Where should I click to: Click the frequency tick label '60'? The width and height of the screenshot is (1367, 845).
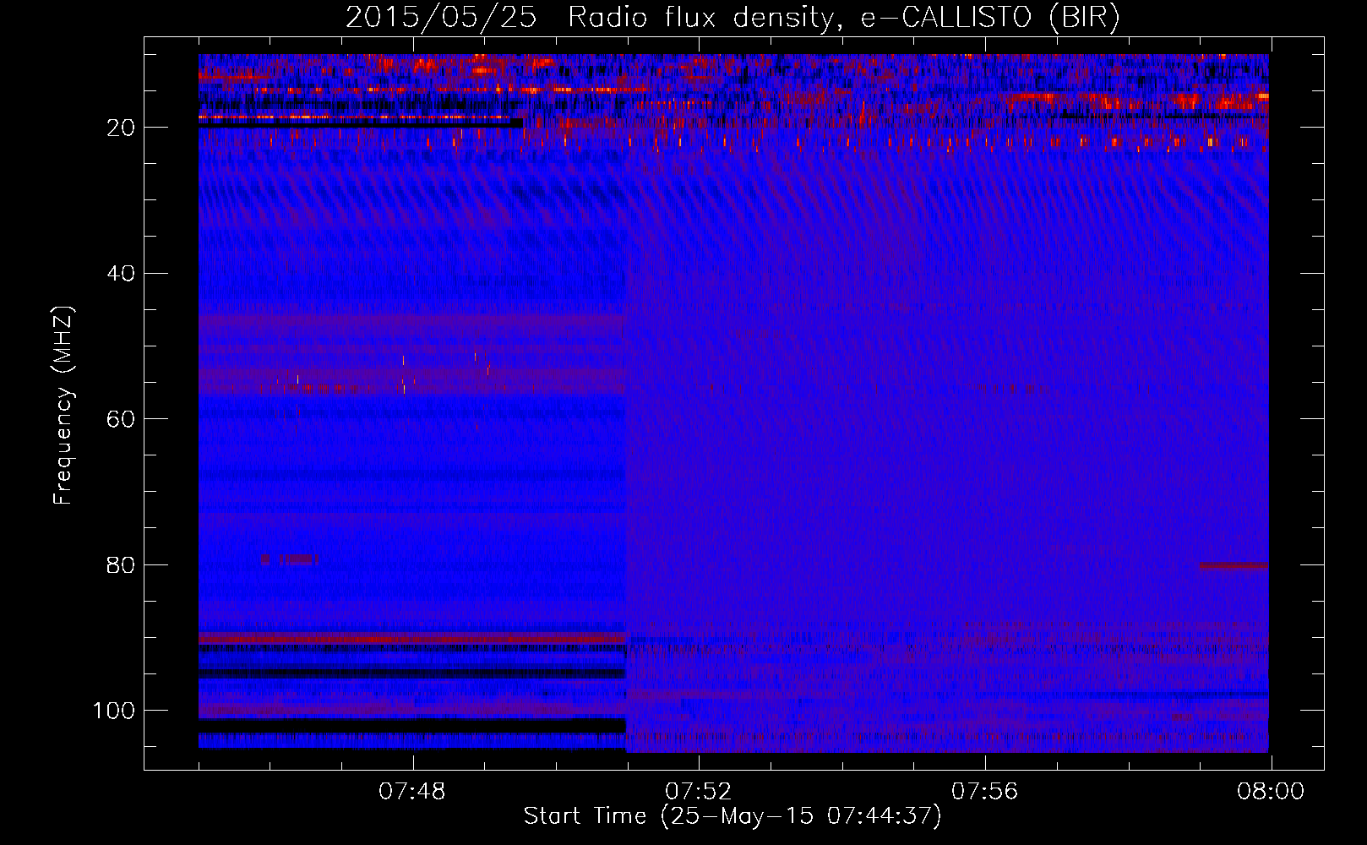[122, 419]
